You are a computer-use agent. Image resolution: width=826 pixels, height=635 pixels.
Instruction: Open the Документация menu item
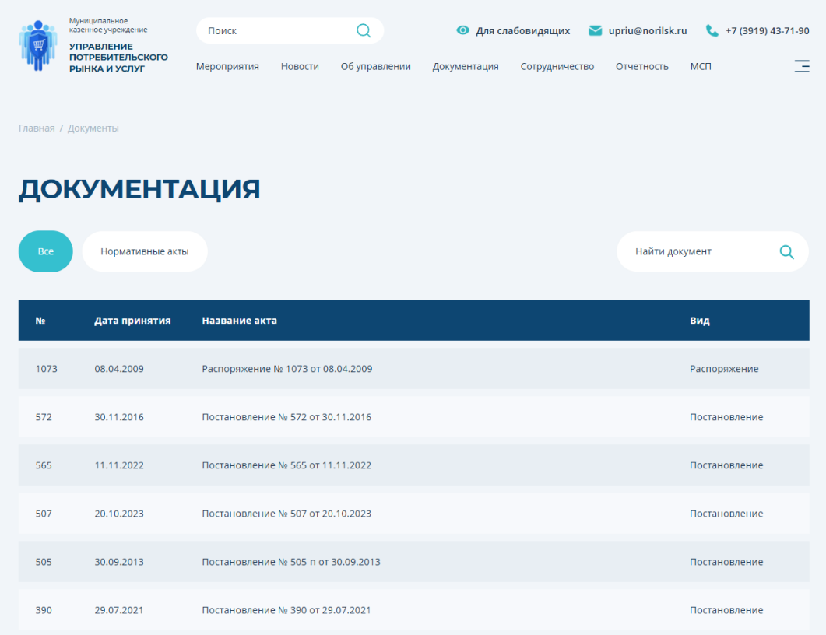(466, 66)
